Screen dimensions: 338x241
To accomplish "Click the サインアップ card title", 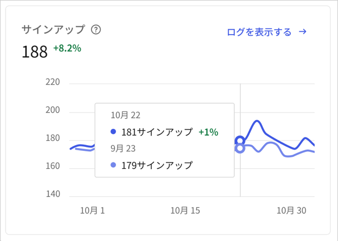I will pos(53,30).
